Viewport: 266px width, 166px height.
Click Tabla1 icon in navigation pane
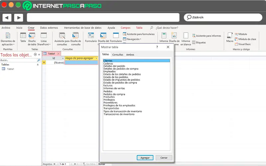3,69
